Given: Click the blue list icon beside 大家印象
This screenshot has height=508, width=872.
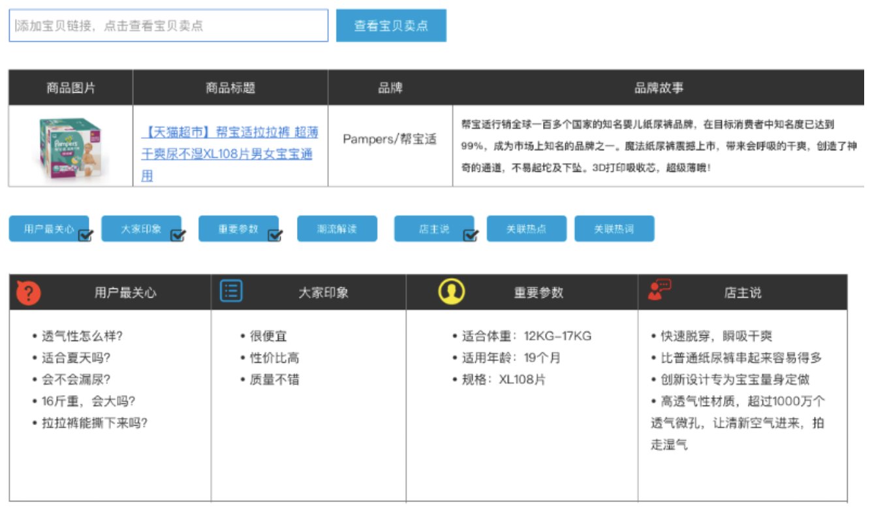Looking at the screenshot, I should coord(231,291).
